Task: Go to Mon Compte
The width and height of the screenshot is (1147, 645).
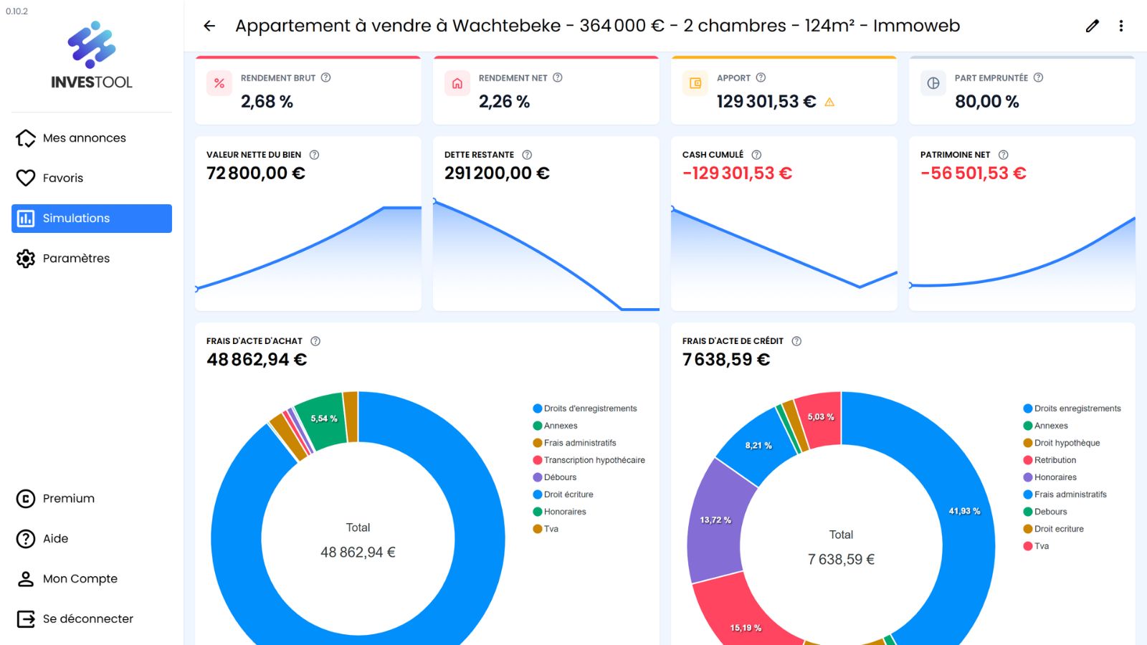Action: pyautogui.click(x=92, y=578)
